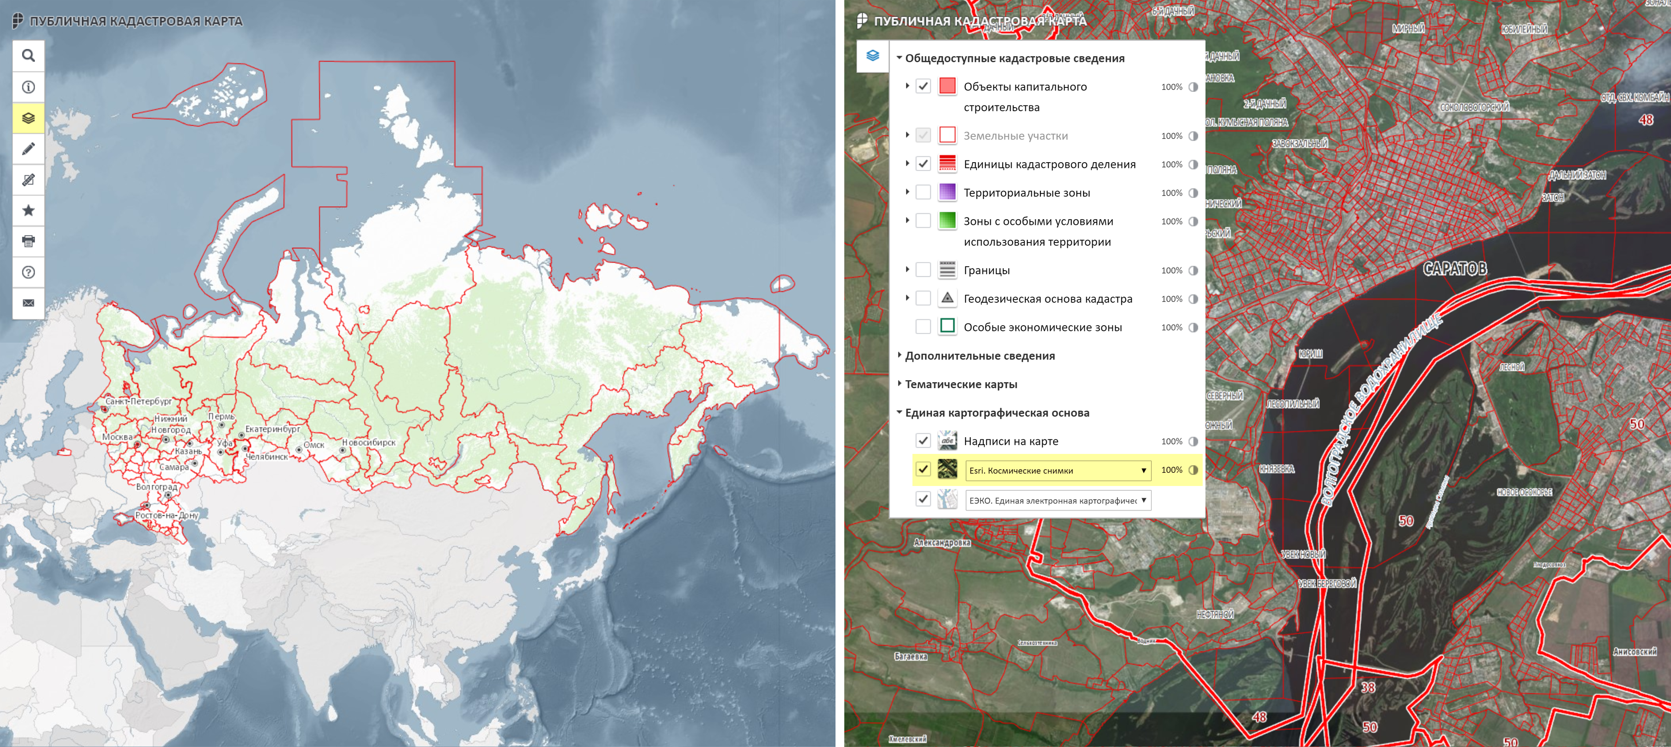Enable the Территориальные зоны layer
Screen dimensions: 1671x747
pyautogui.click(x=923, y=192)
